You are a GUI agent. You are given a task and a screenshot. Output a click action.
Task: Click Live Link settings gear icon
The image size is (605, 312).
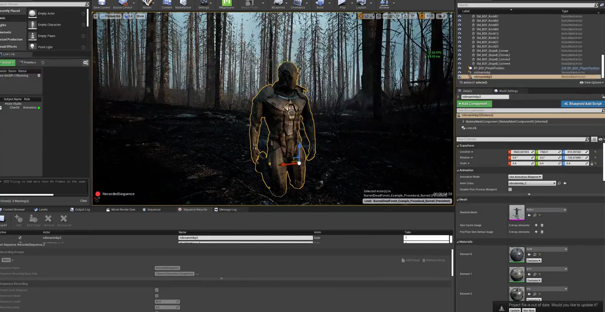[x=85, y=62]
